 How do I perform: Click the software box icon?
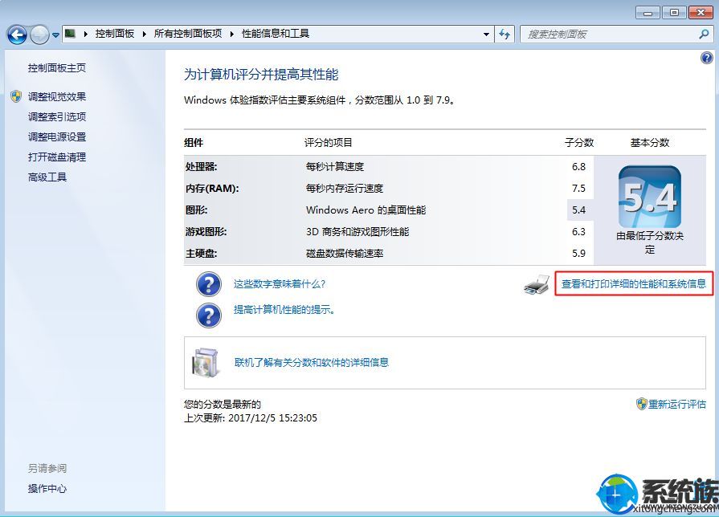click(205, 363)
